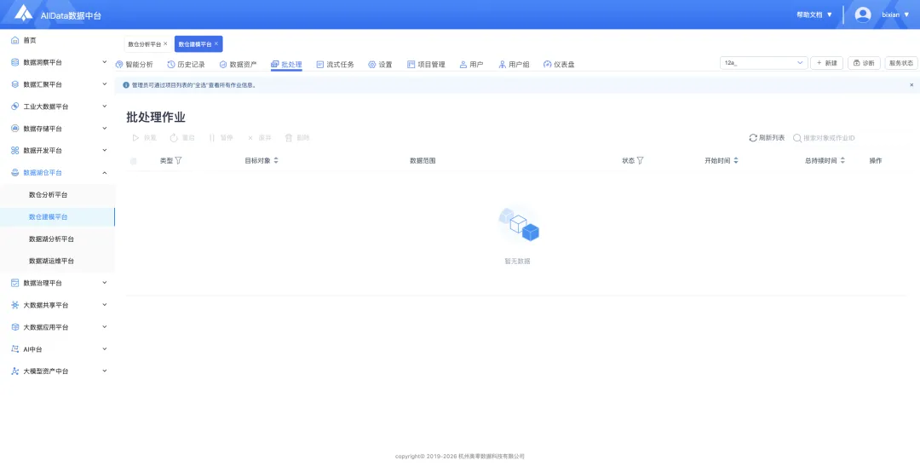
Task: Expand the 数据治理平台 menu chevron
Action: click(105, 282)
